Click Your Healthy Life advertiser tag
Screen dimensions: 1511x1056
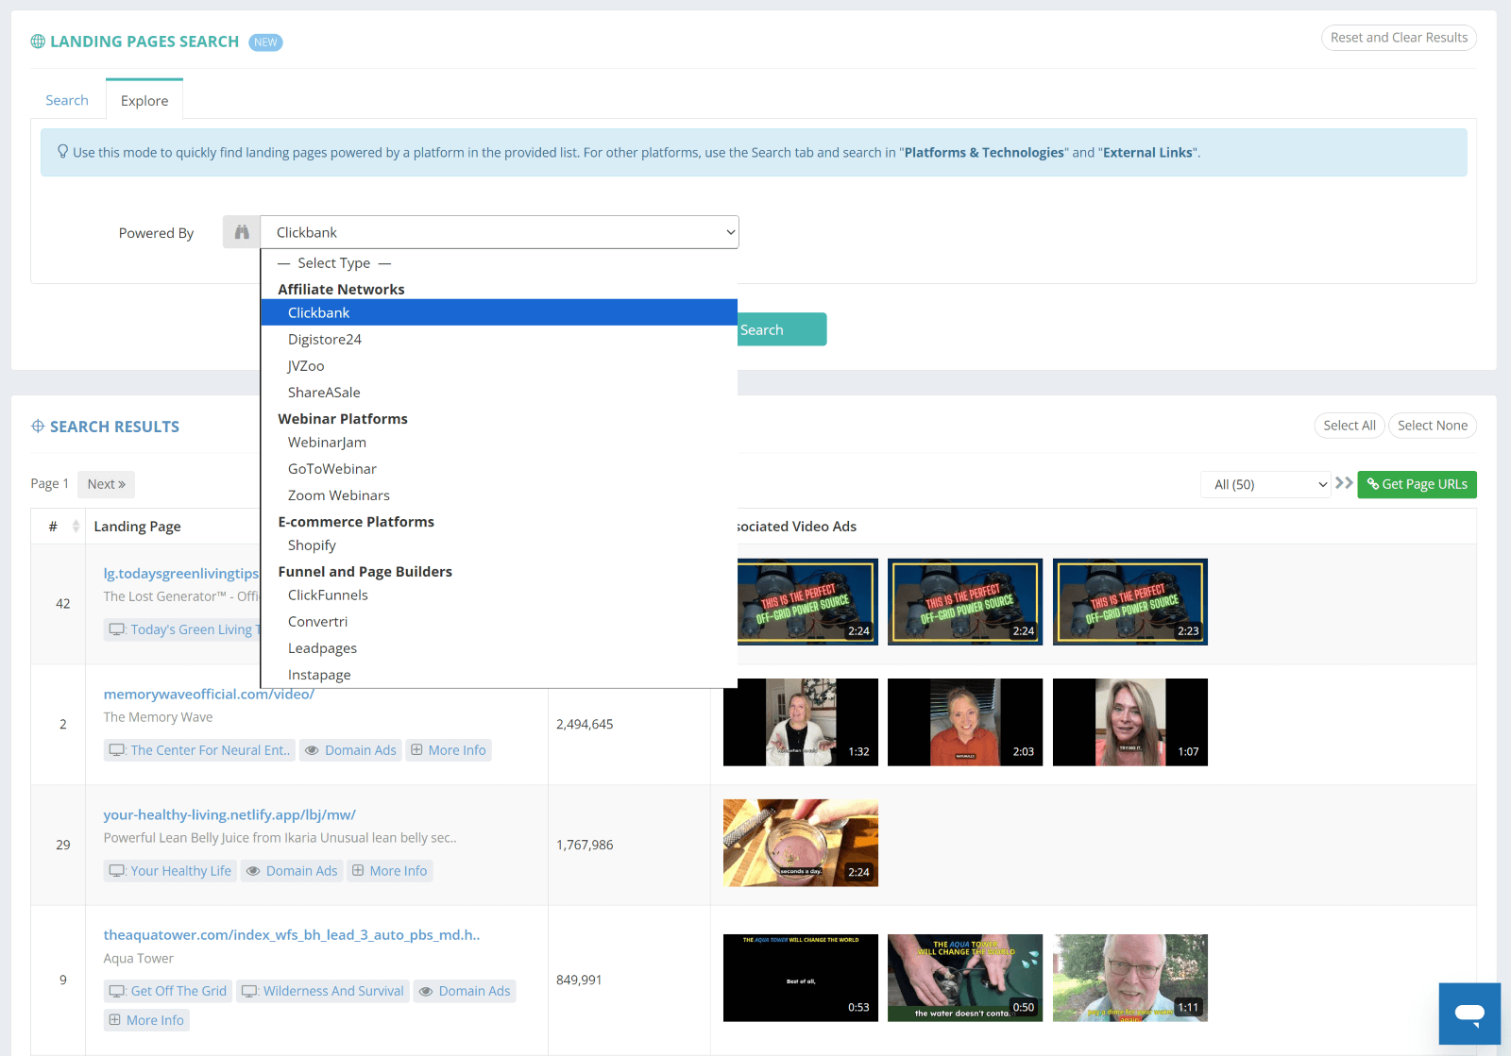[170, 871]
